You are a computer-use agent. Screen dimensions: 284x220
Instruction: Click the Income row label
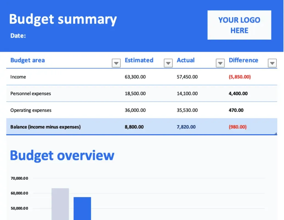18,77
